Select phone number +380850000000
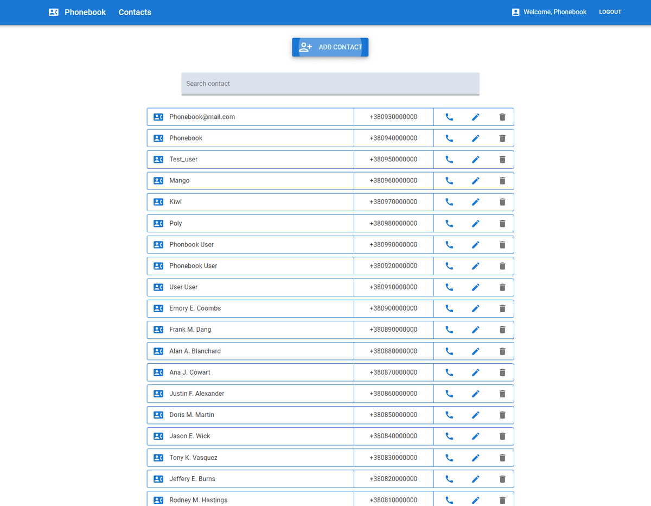 click(x=393, y=415)
